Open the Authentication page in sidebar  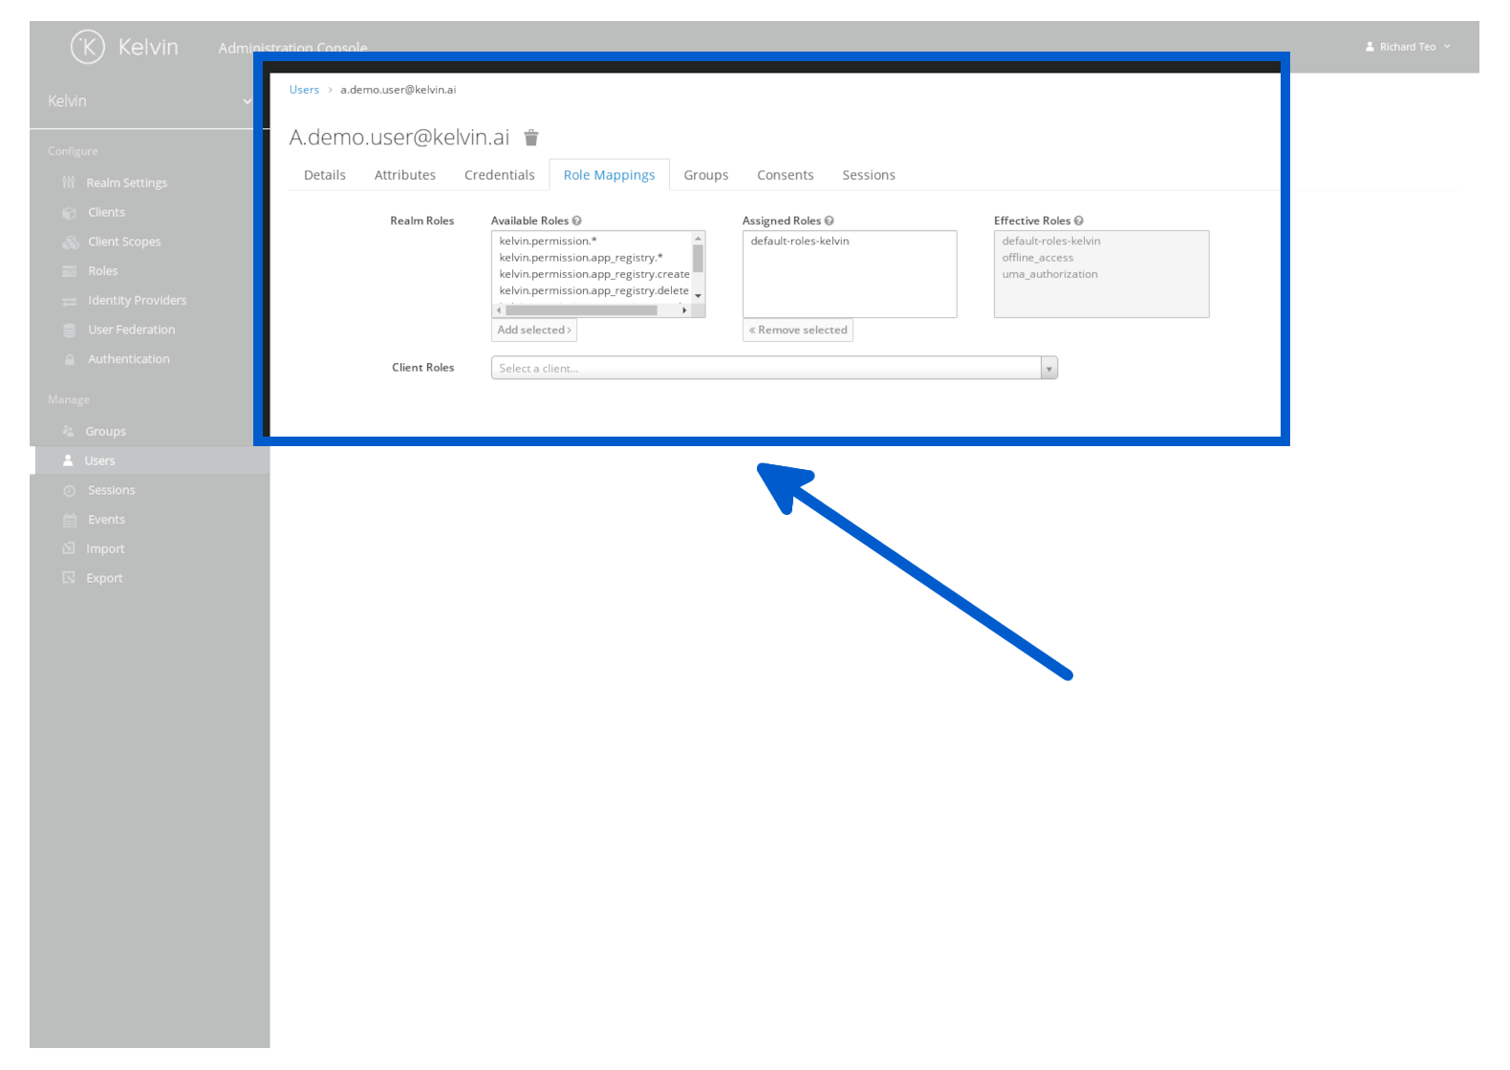click(x=128, y=359)
